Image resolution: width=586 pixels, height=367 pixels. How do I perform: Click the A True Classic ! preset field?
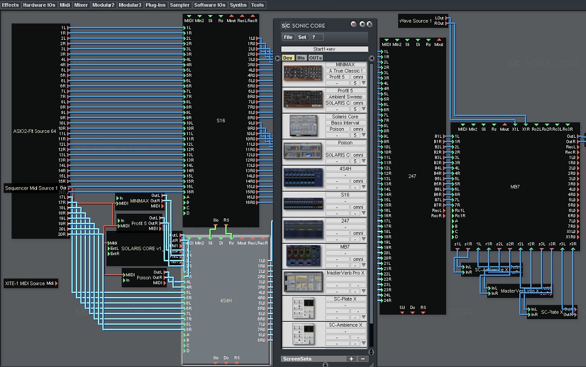pos(345,70)
